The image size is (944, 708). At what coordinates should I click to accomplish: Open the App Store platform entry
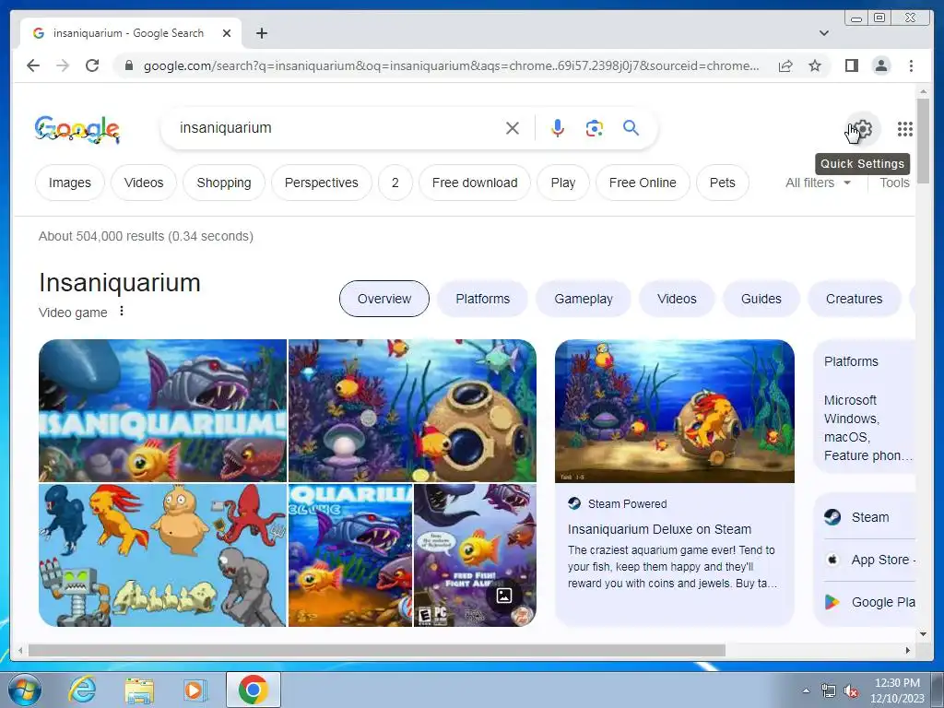point(868,560)
